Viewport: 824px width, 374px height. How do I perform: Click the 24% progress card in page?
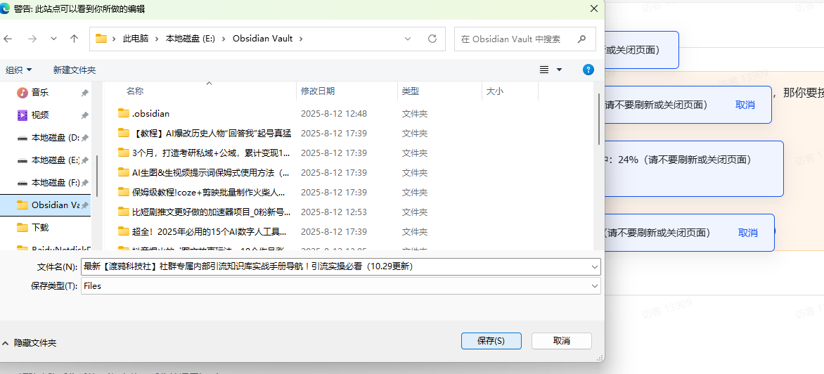(x=694, y=169)
